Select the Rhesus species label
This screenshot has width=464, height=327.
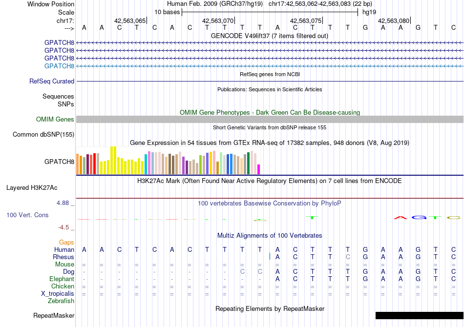click(63, 257)
